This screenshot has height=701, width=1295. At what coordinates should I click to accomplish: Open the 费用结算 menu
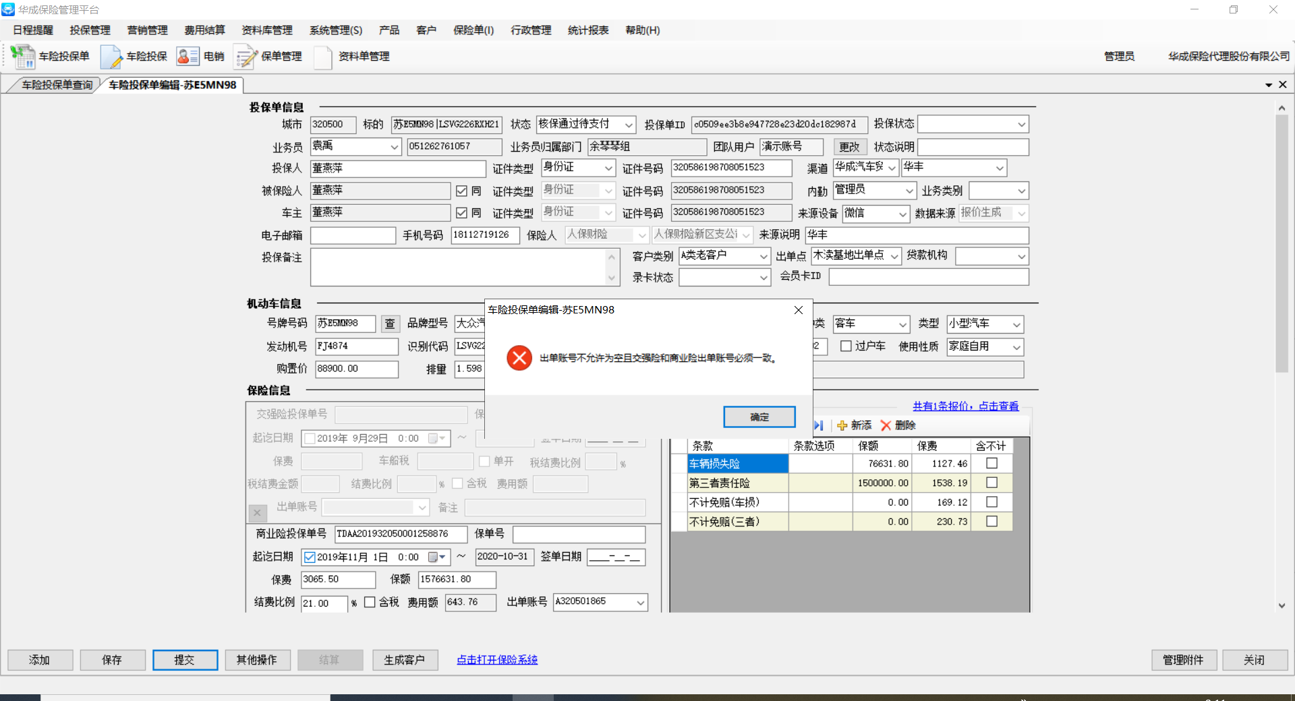pyautogui.click(x=204, y=30)
